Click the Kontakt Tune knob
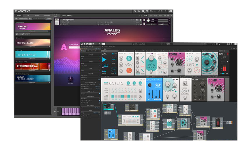The width and height of the screenshot is (251, 150). click(x=148, y=20)
